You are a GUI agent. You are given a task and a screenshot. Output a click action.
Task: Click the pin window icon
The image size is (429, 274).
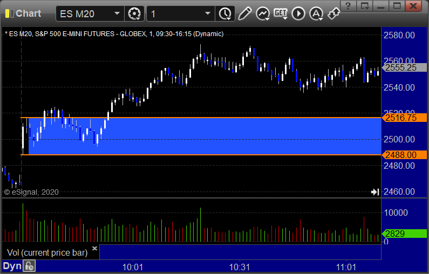333,13
